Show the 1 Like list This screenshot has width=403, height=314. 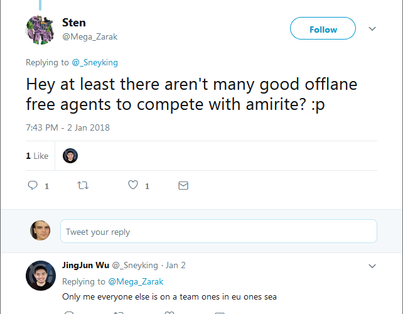coord(37,156)
